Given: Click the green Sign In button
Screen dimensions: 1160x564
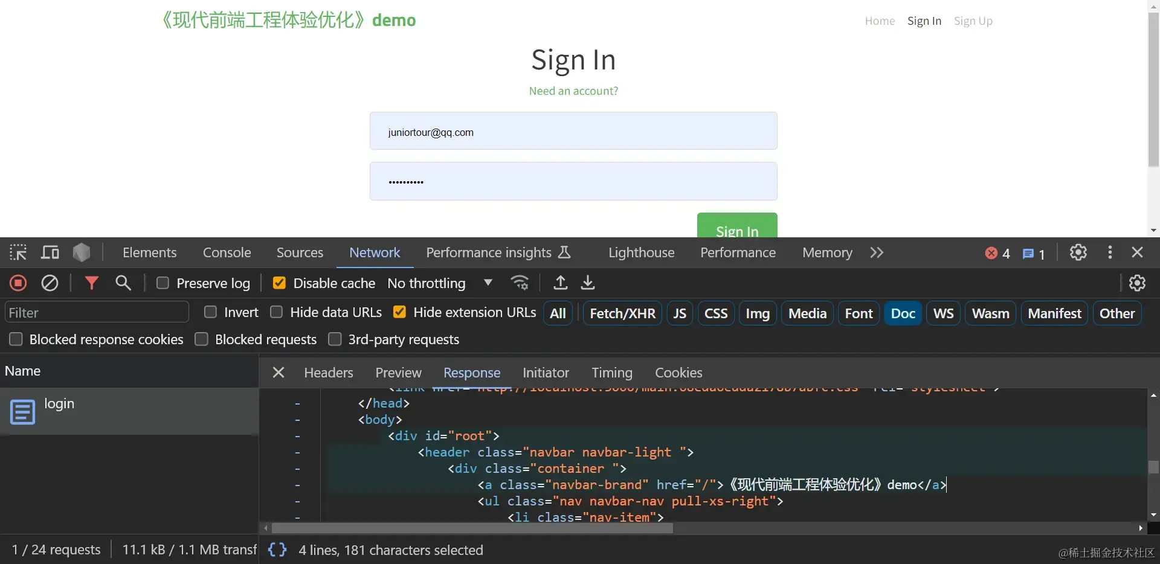Looking at the screenshot, I should tap(736, 226).
